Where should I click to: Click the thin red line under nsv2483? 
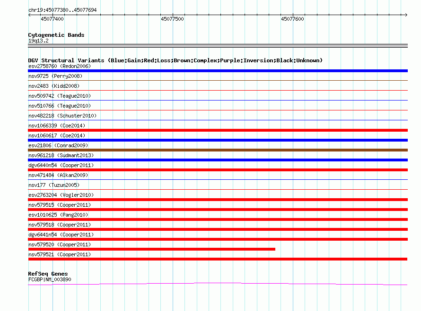(218, 90)
